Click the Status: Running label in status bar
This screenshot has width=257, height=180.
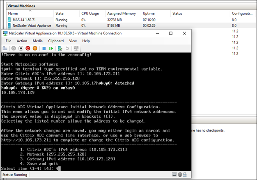click(x=15, y=175)
